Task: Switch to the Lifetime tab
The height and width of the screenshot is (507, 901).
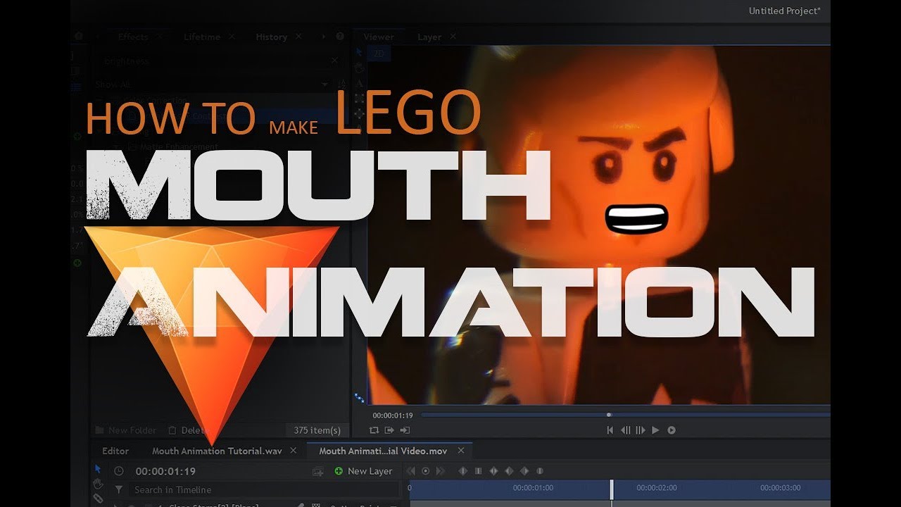Action: click(x=202, y=37)
